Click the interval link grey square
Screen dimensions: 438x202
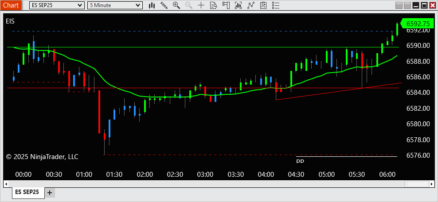(x=407, y=5)
